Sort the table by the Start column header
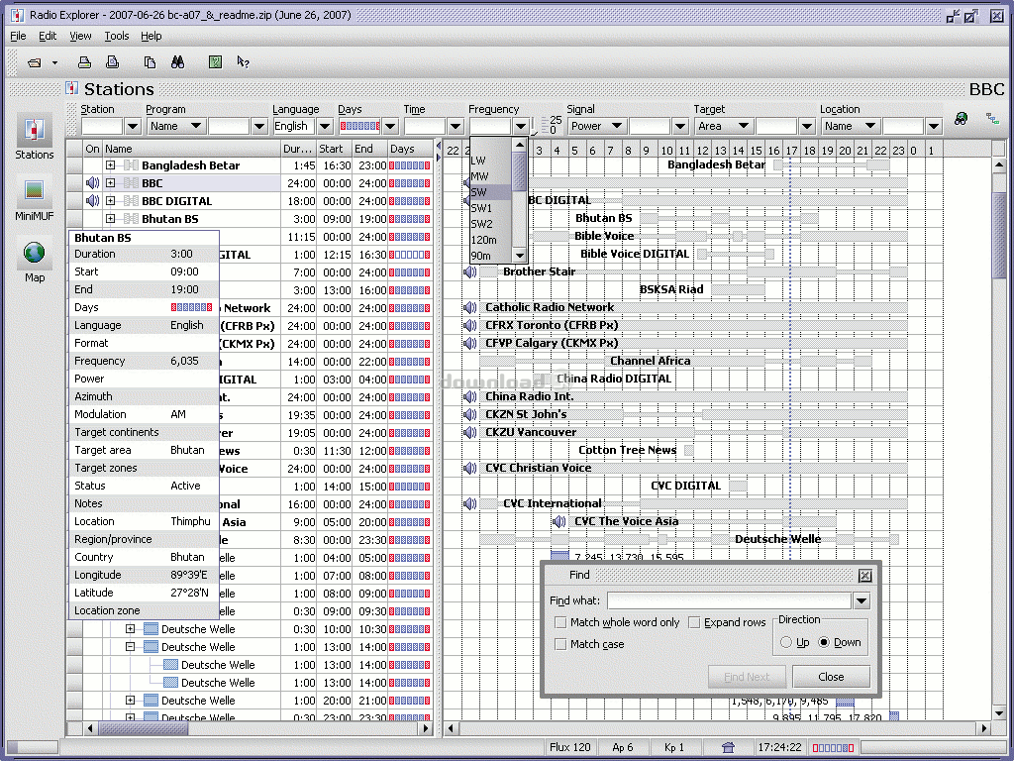 pyautogui.click(x=335, y=149)
